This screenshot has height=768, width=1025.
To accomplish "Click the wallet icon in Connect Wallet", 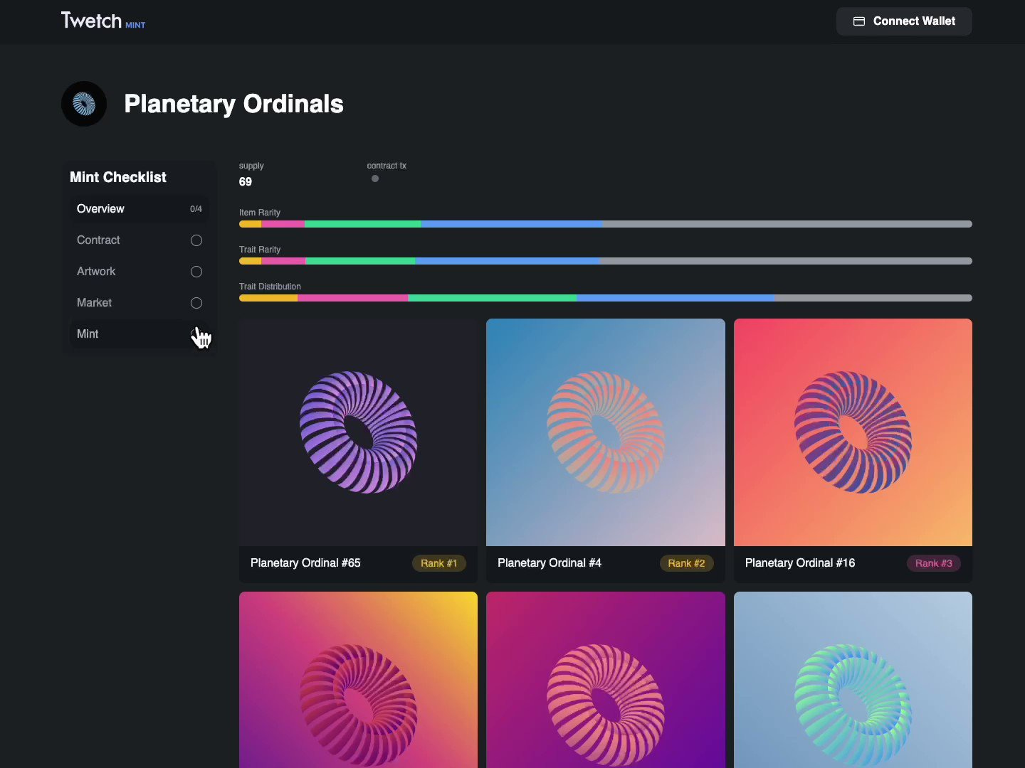I will coord(859,21).
